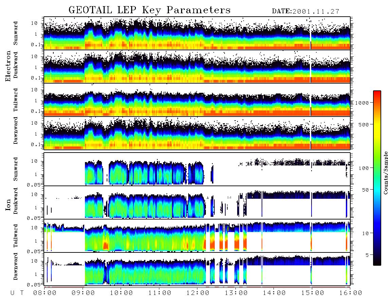Click the 1000 colorbar tick label
388x299 pixels.
click(x=362, y=103)
